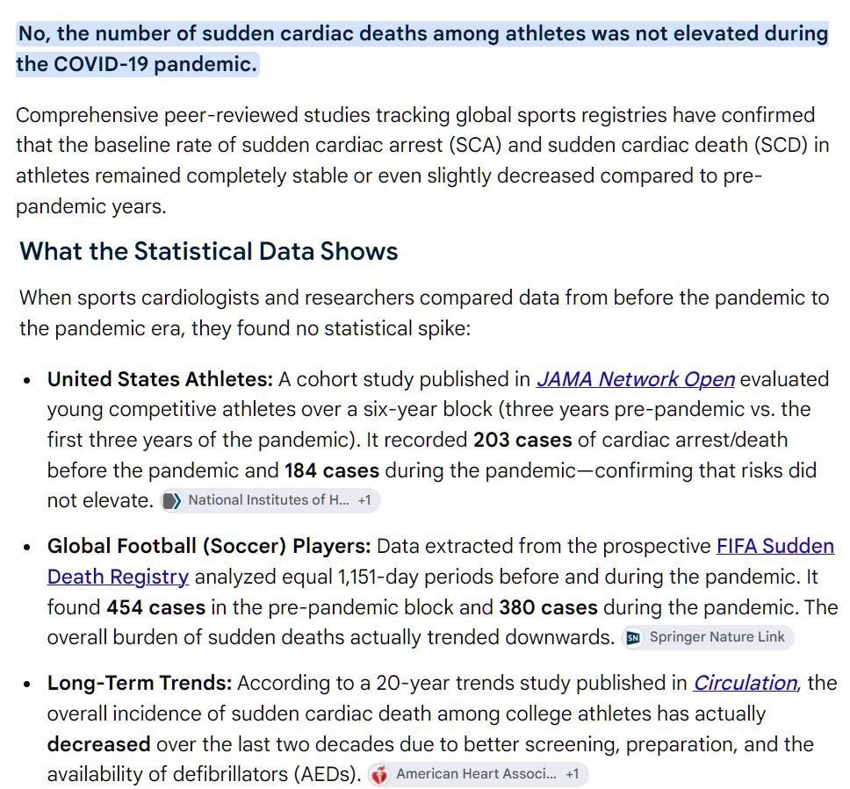This screenshot has width=850, height=789.
Task: Open the JAMA Network Open link
Action: 636,379
